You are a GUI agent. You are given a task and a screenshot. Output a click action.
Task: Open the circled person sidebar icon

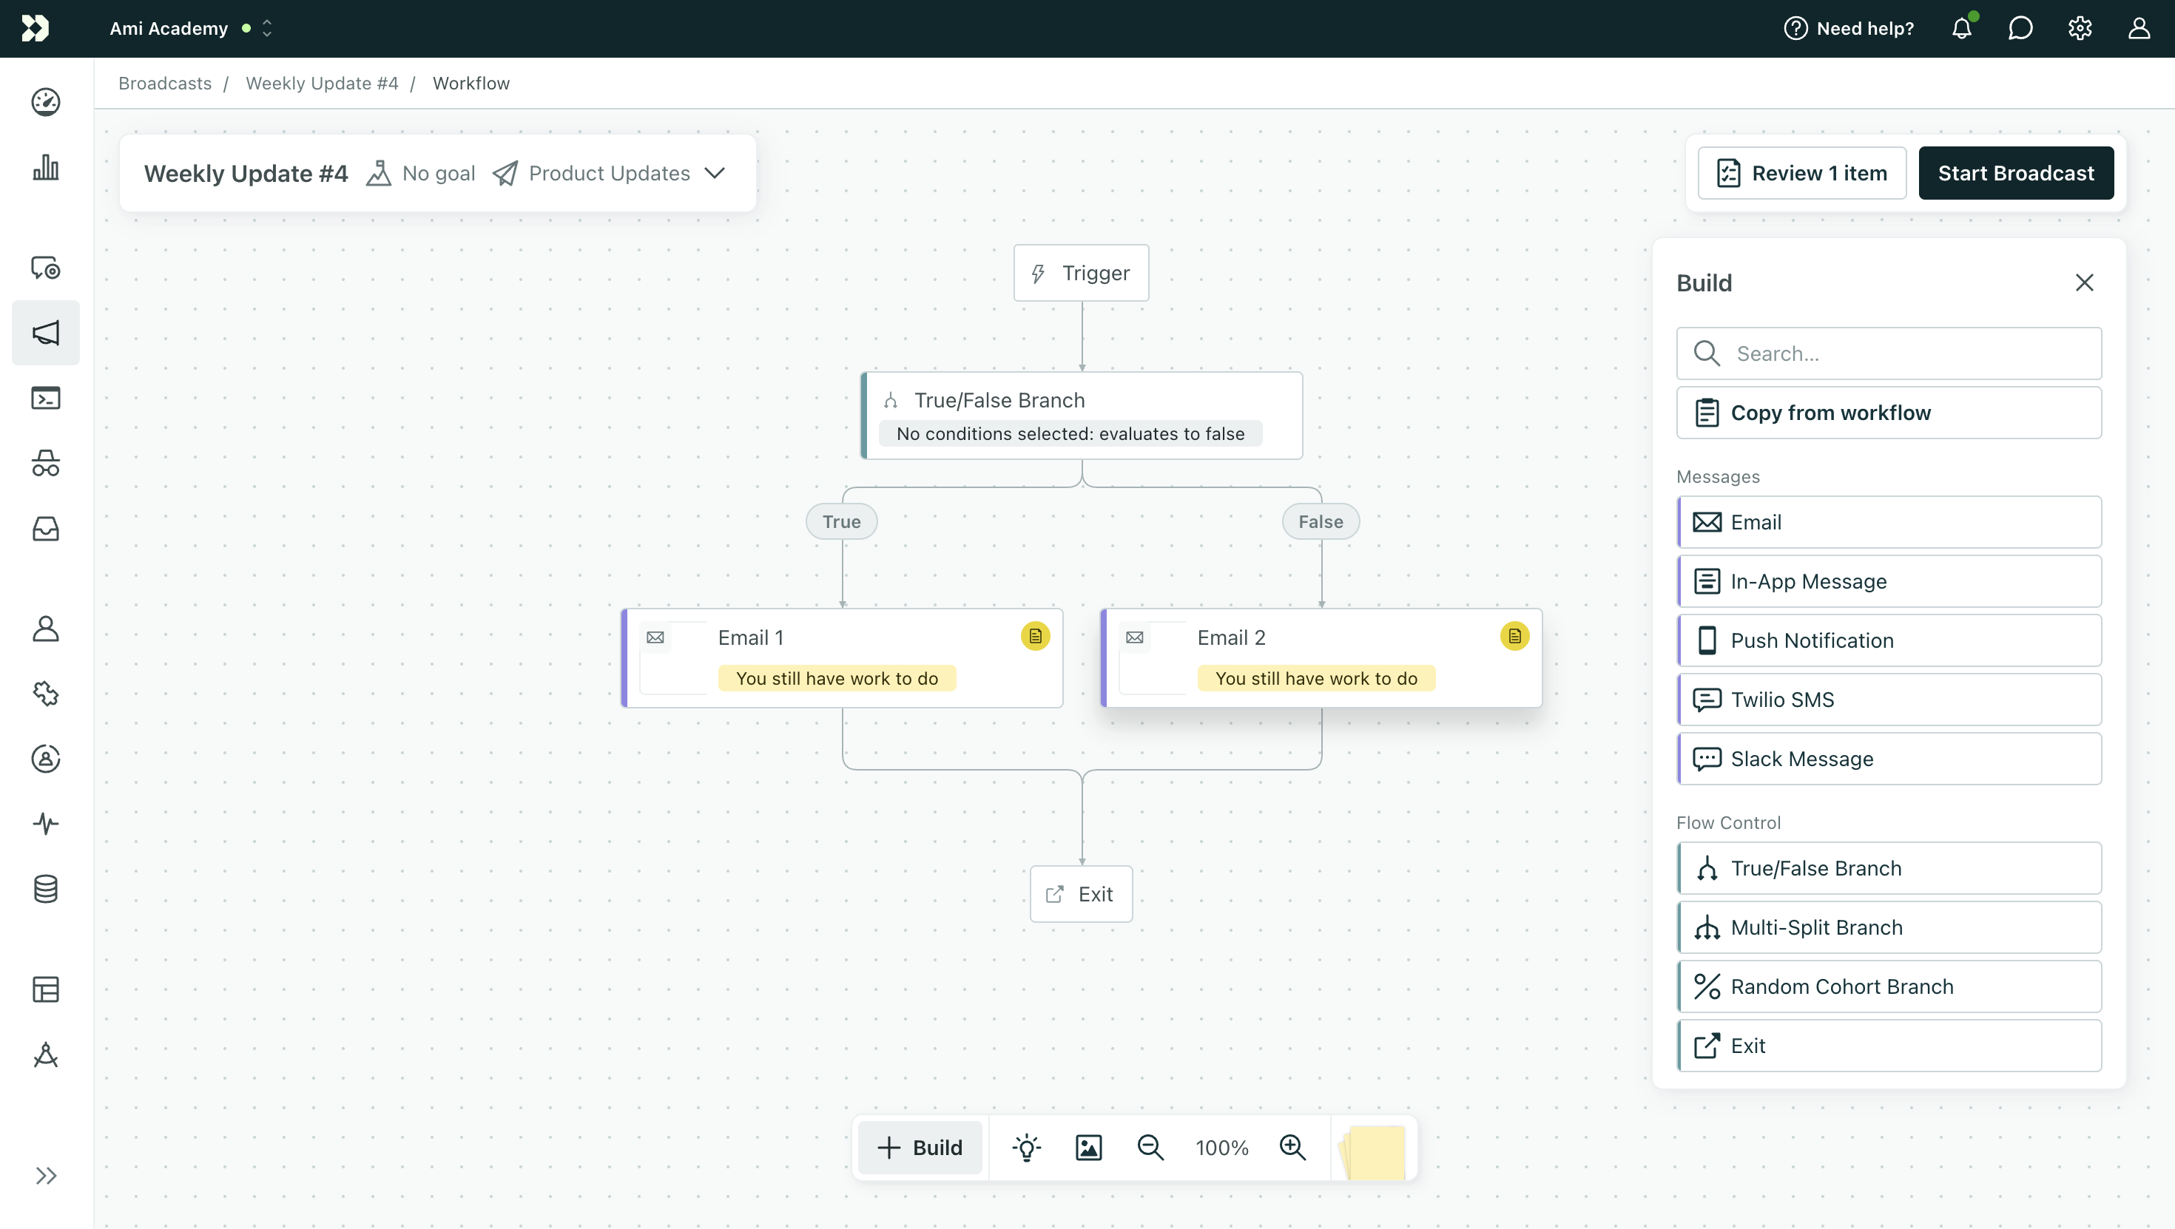tap(46, 759)
